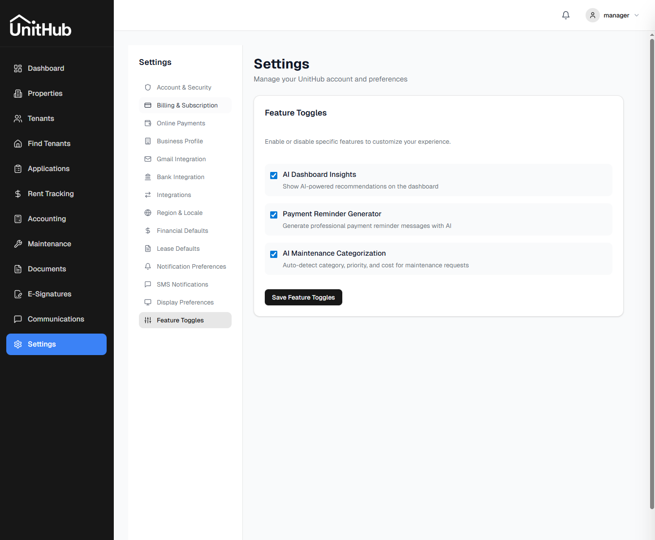Screen dimensions: 655x540
Task: Click the UnitHub logo
Action: [x=40, y=25]
